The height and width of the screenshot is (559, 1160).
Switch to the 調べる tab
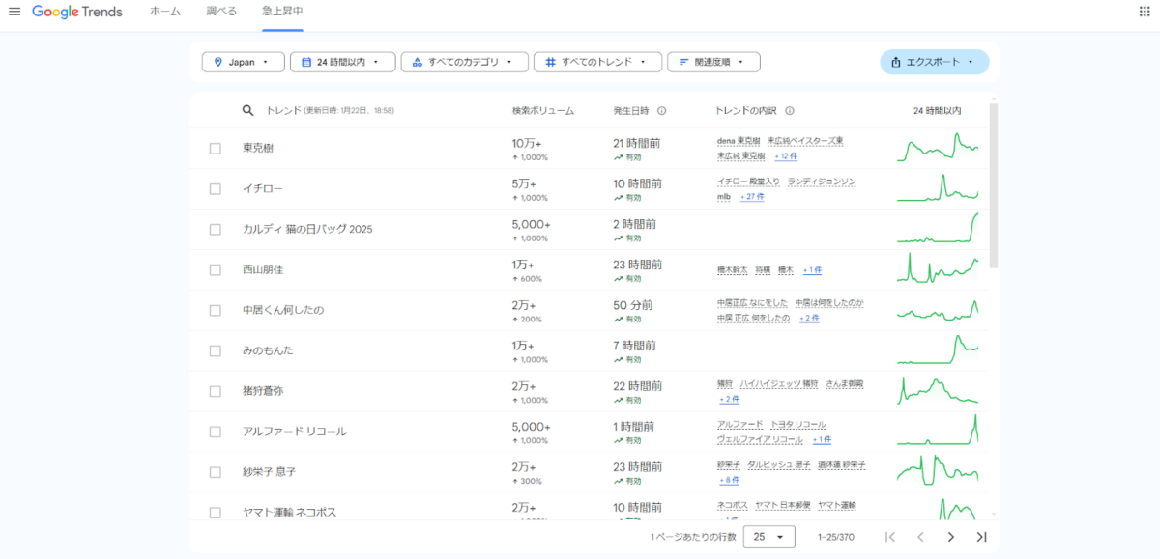coord(221,12)
